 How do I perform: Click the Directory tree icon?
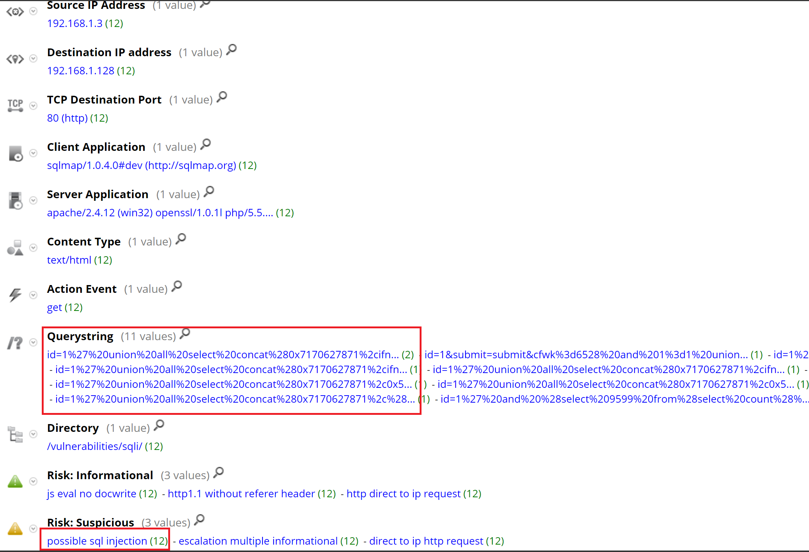[x=15, y=434]
